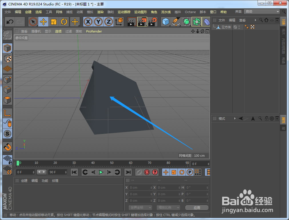Viewport: 289px width, 220px height.
Task: Click the 应用 button
Action: [x=197, y=208]
